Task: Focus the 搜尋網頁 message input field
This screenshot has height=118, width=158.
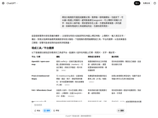Action: pyautogui.click(x=79, y=105)
